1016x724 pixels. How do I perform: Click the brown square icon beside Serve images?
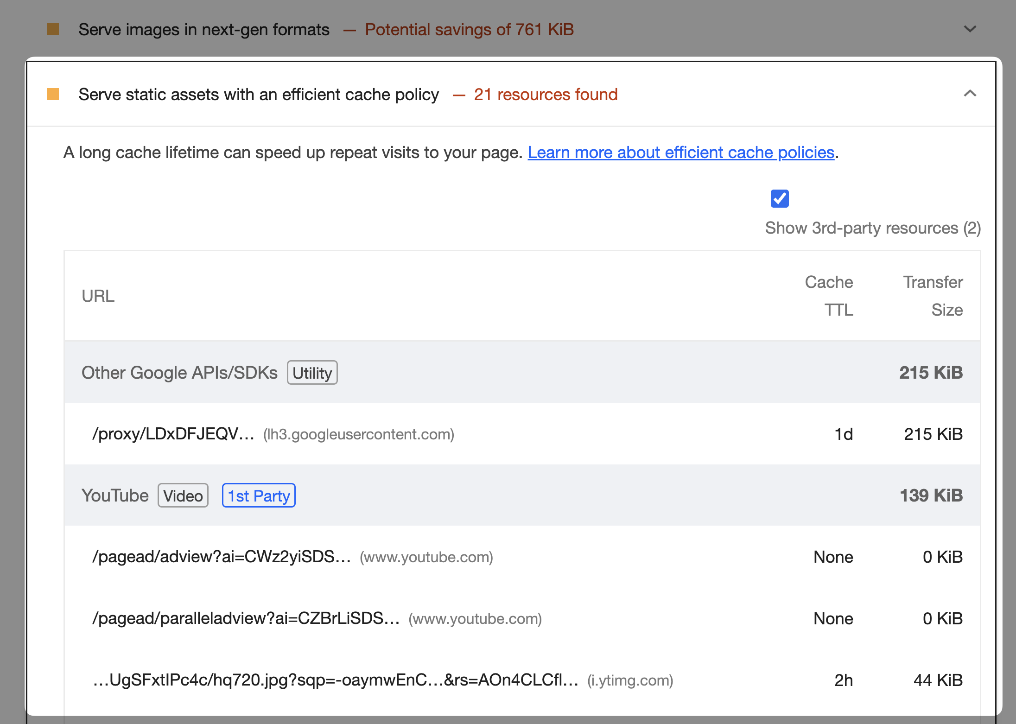click(53, 29)
